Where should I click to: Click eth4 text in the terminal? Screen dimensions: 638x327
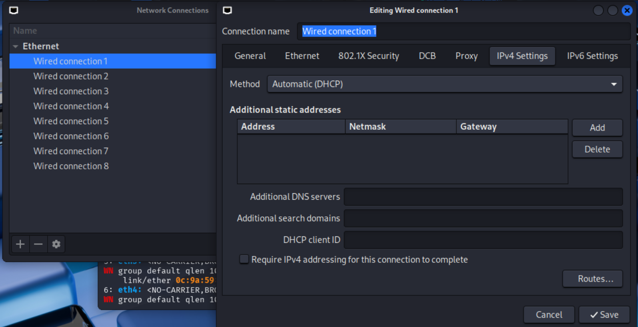(130, 290)
